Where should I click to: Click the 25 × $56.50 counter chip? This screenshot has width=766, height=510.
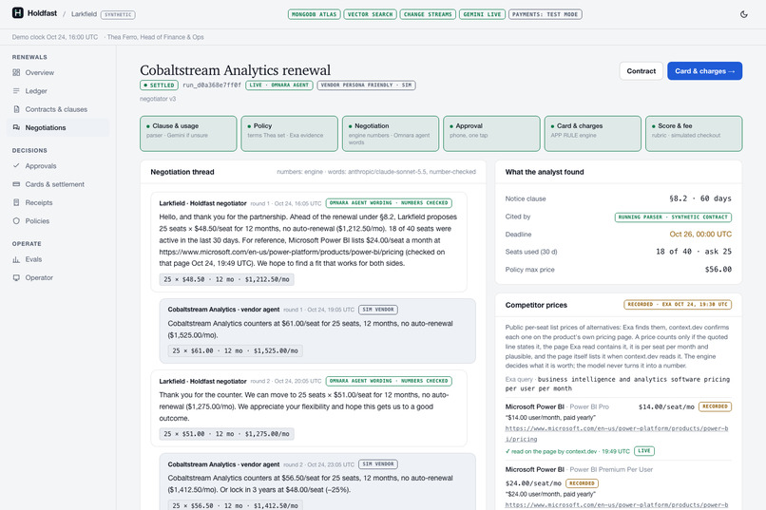[236, 505]
